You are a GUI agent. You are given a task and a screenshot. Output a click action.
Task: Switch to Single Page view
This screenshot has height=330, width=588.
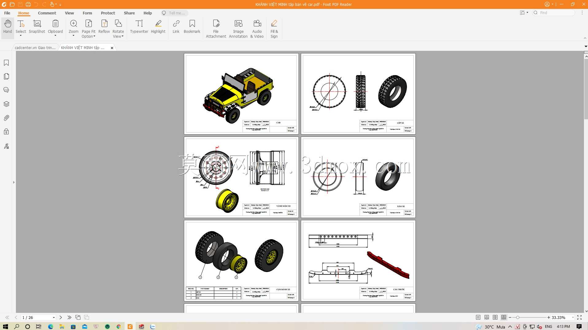[x=478, y=317]
